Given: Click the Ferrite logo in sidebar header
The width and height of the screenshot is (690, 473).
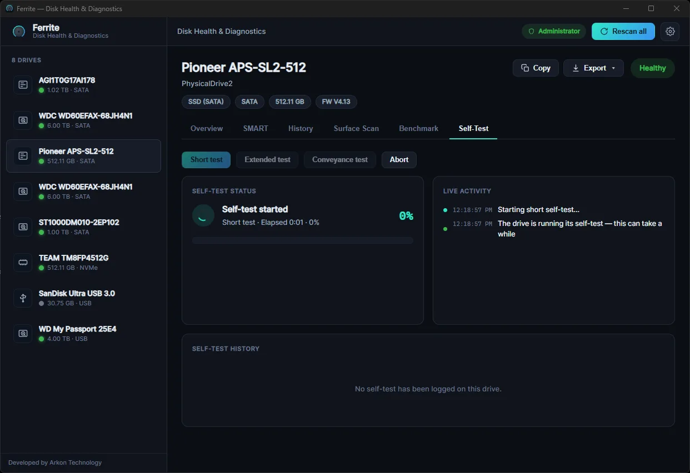Looking at the screenshot, I should click(19, 32).
